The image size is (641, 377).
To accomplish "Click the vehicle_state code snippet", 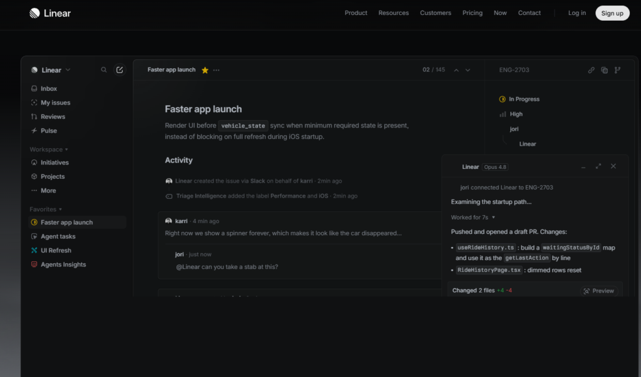I will point(243,126).
